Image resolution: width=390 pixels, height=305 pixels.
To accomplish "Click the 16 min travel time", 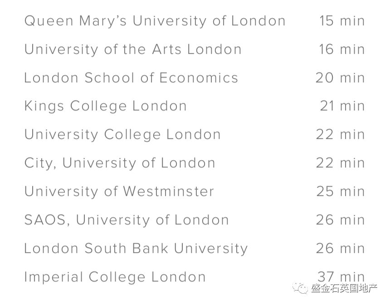I will coord(342,49).
